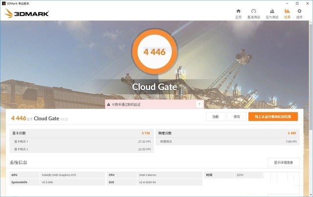Screen dimensions: 313x197
Task: Click the 3DMark app icon in title bar
Action: tap(3, 3)
